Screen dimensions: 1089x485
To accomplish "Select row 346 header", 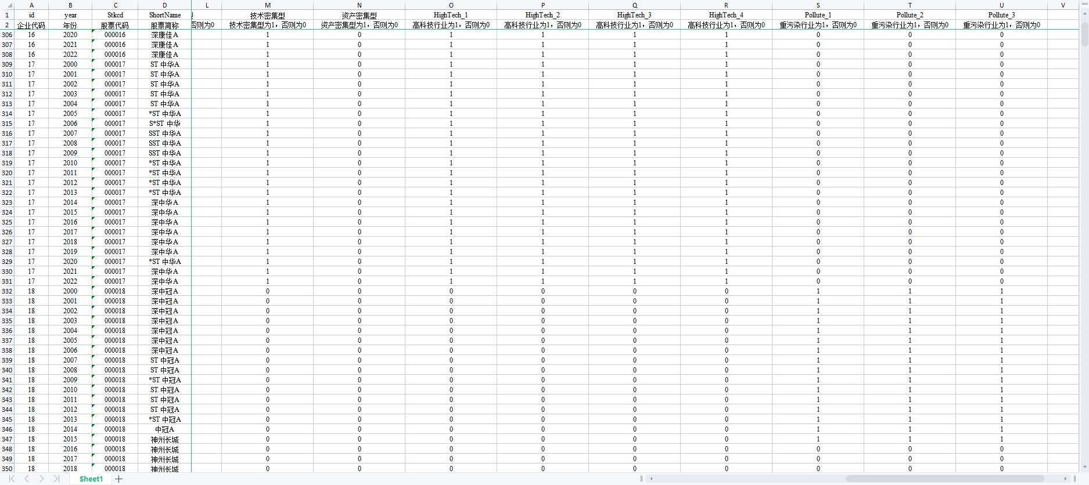I will click(7, 429).
